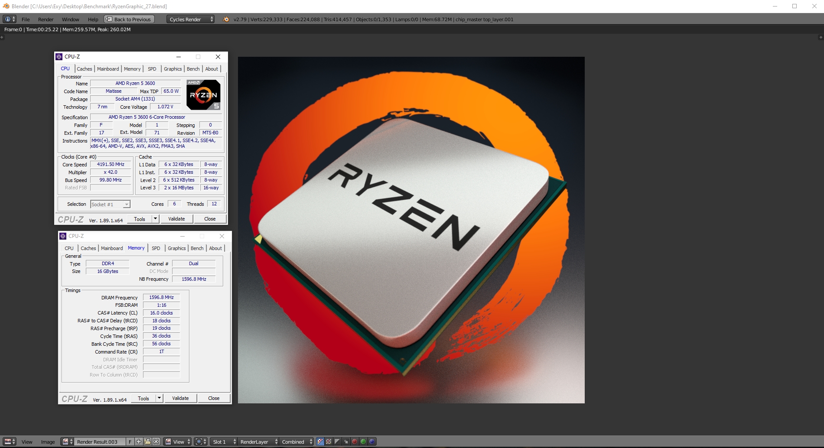
Task: Open the image editor Image menu
Action: (48, 442)
